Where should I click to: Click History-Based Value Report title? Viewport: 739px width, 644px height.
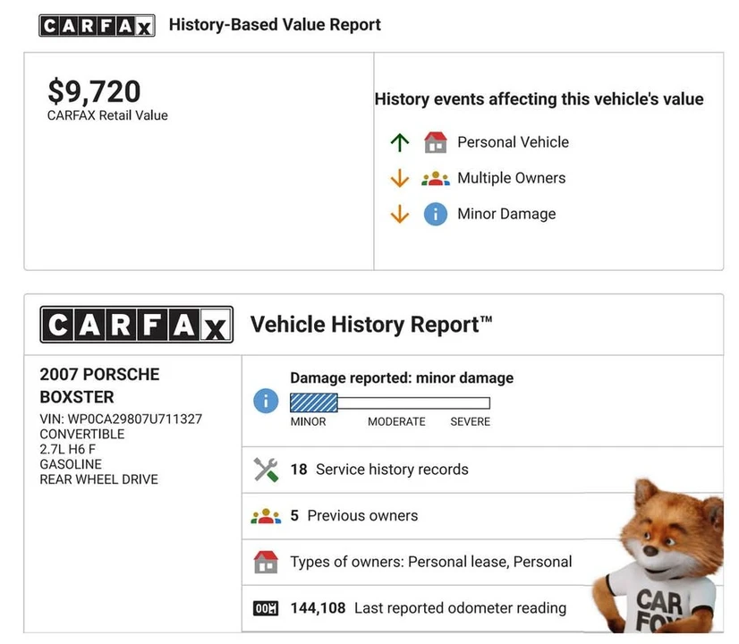275,24
